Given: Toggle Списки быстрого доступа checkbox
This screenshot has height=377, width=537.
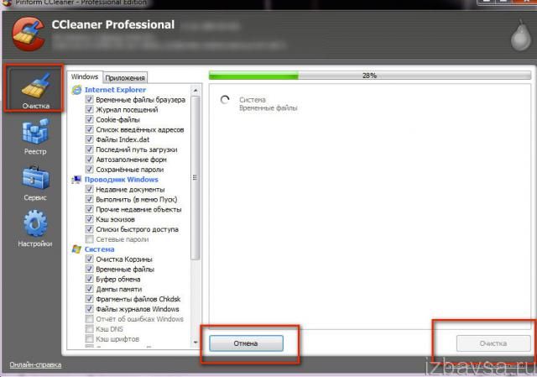Looking at the screenshot, I should tap(89, 229).
